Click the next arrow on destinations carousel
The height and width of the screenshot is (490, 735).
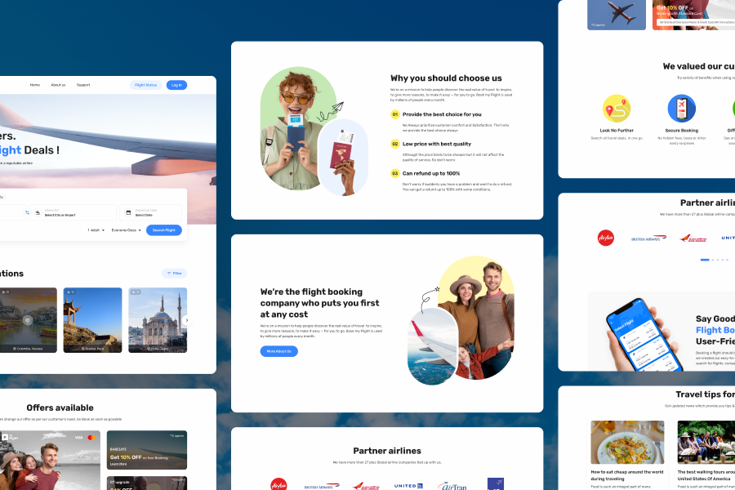coord(186,320)
